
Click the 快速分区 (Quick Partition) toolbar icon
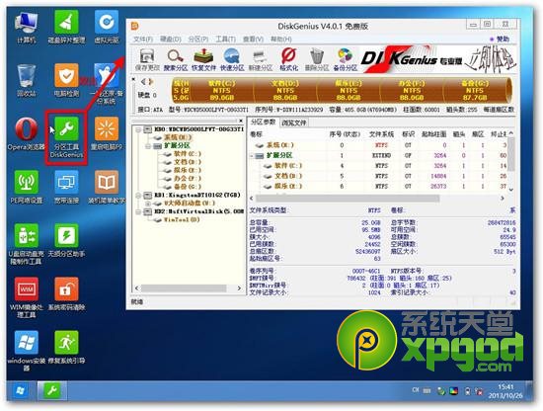pos(232,59)
